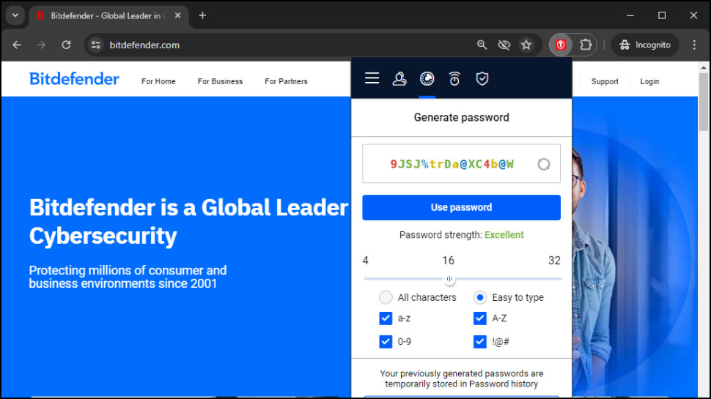Open the authenticator timer icon in popup
Viewport: 711px width, 399px height.
(x=454, y=79)
